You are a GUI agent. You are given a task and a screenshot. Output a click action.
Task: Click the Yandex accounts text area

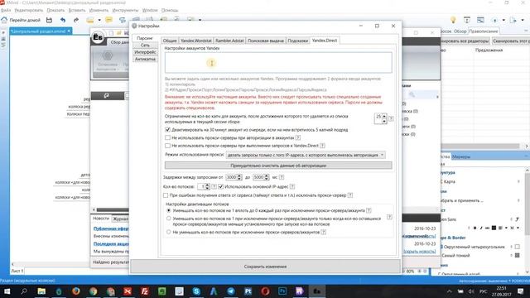tap(278, 62)
